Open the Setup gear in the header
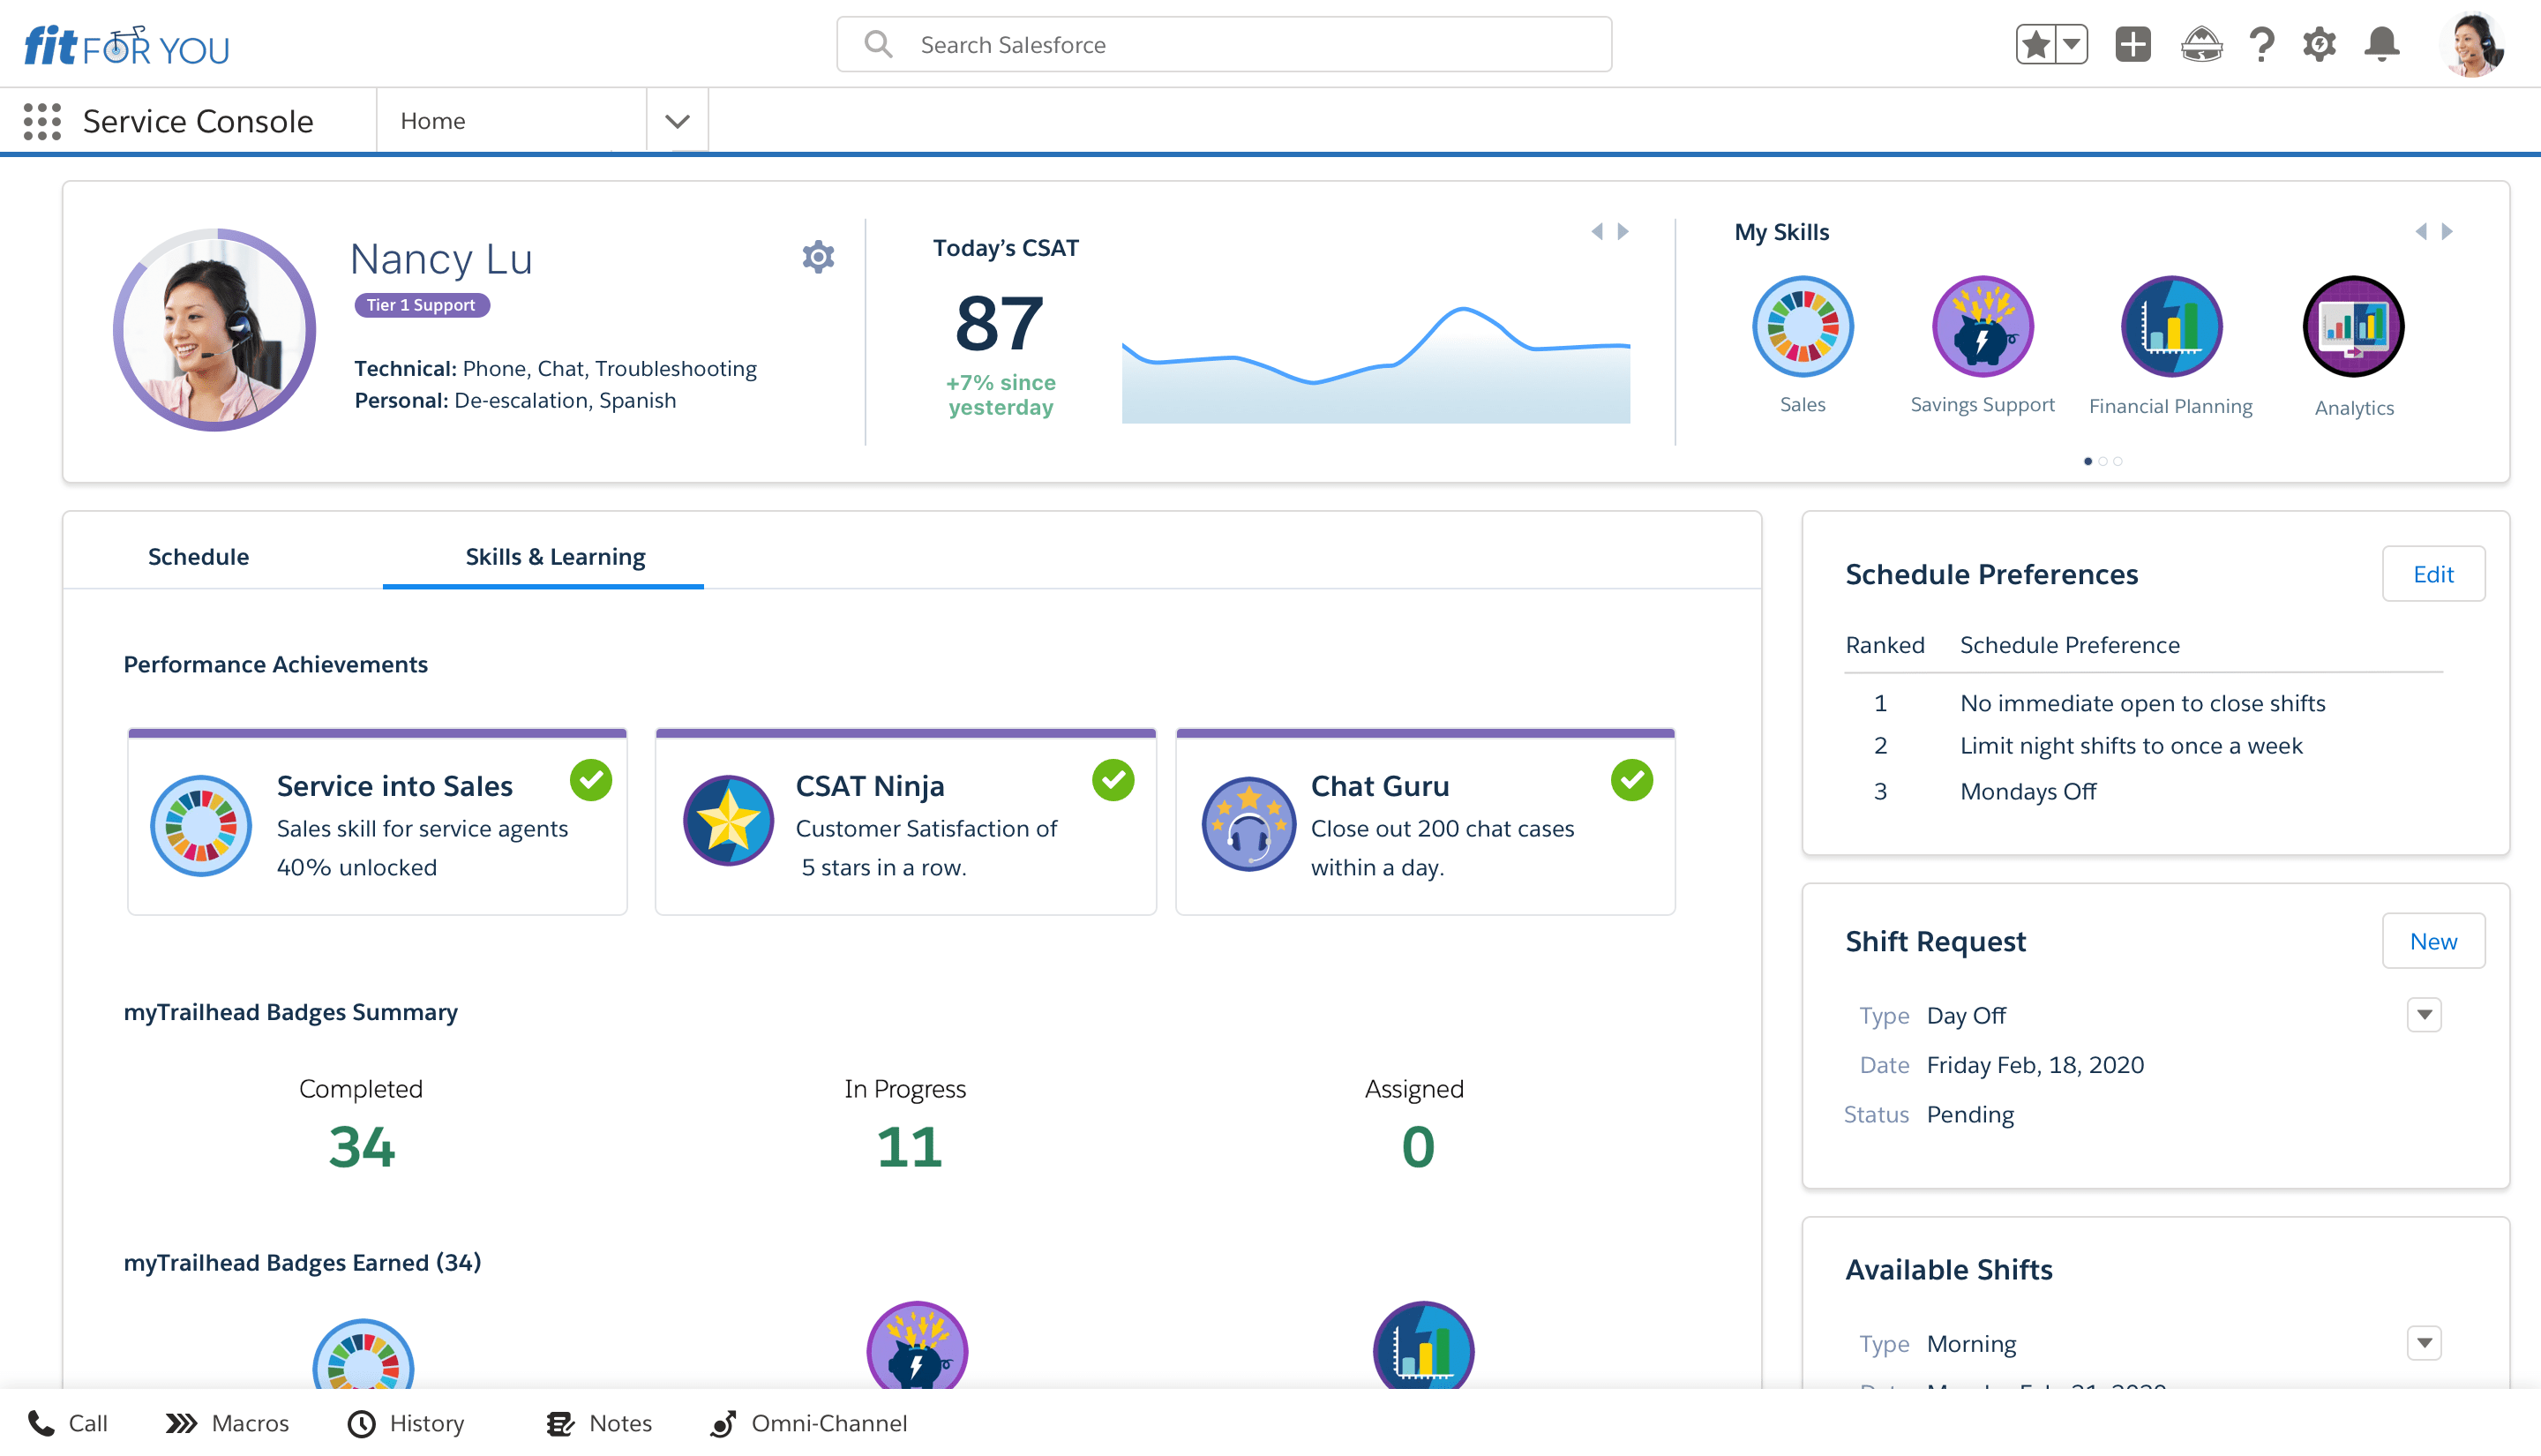This screenshot has height=1456, width=2541. coord(2320,44)
